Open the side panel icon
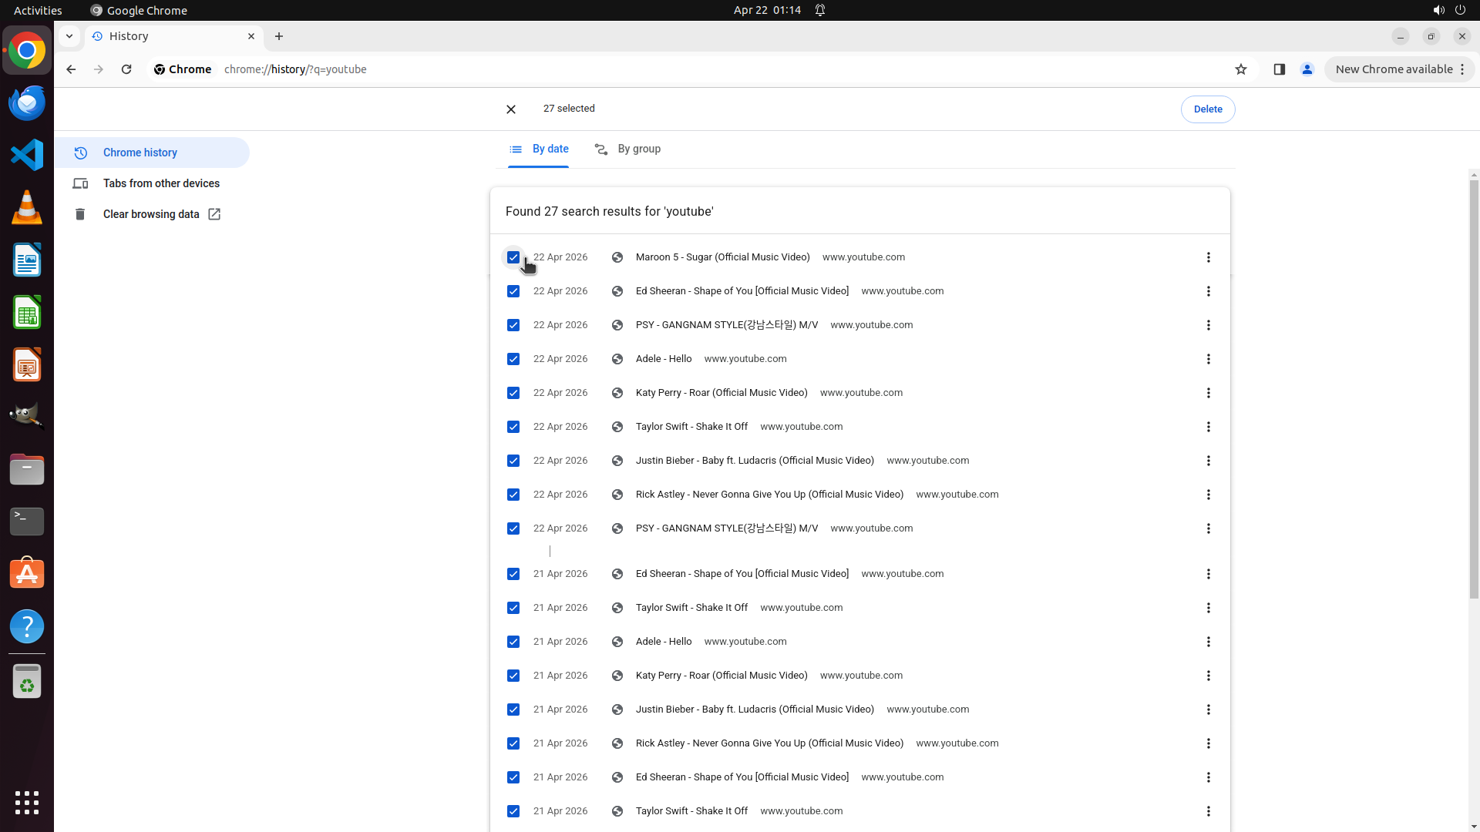Screen dimensions: 1480x832 [1279, 69]
